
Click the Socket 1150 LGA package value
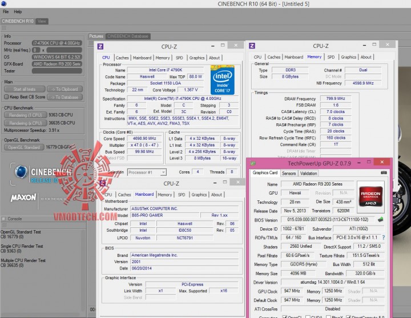166,83
